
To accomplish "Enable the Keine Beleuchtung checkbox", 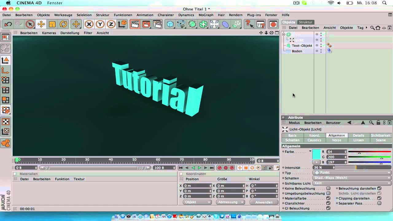I will point(328,188).
